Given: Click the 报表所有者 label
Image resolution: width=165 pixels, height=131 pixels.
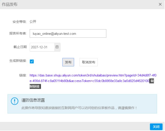Looking at the screenshot, I should (18, 33).
